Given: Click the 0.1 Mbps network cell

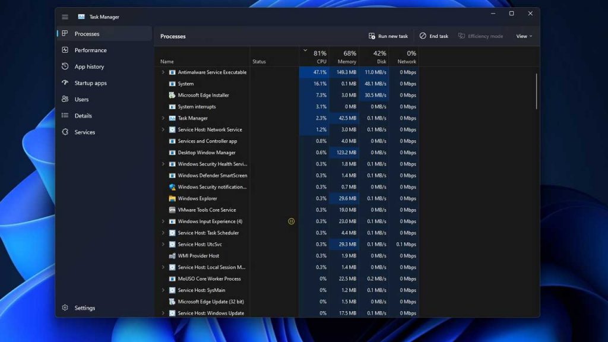Looking at the screenshot, I should pyautogui.click(x=404, y=244).
